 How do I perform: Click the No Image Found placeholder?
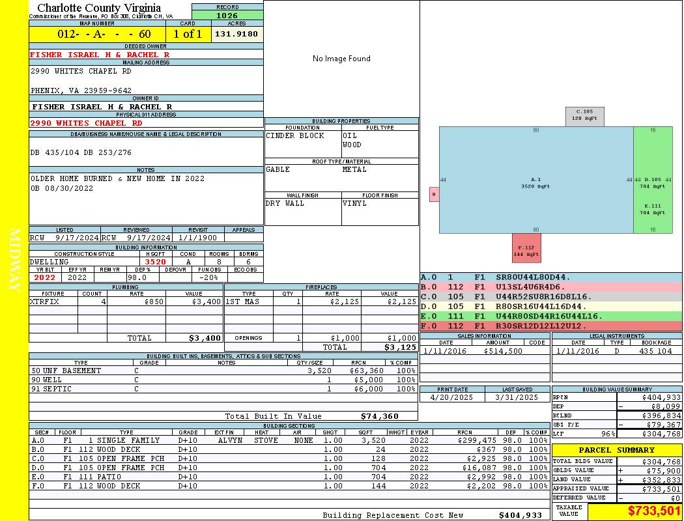341,59
